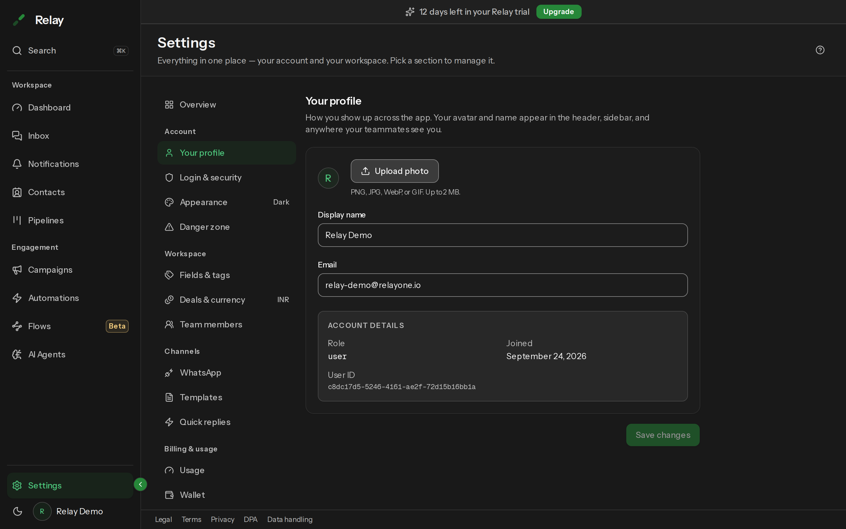The height and width of the screenshot is (529, 846).
Task: Click into the Display name field
Action: click(503, 235)
